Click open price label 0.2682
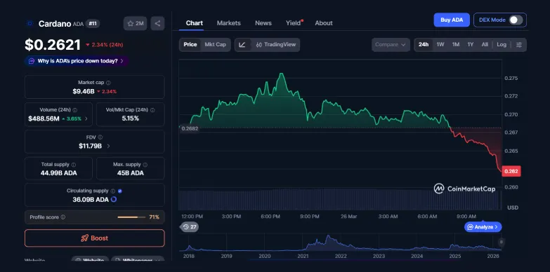 [190, 128]
